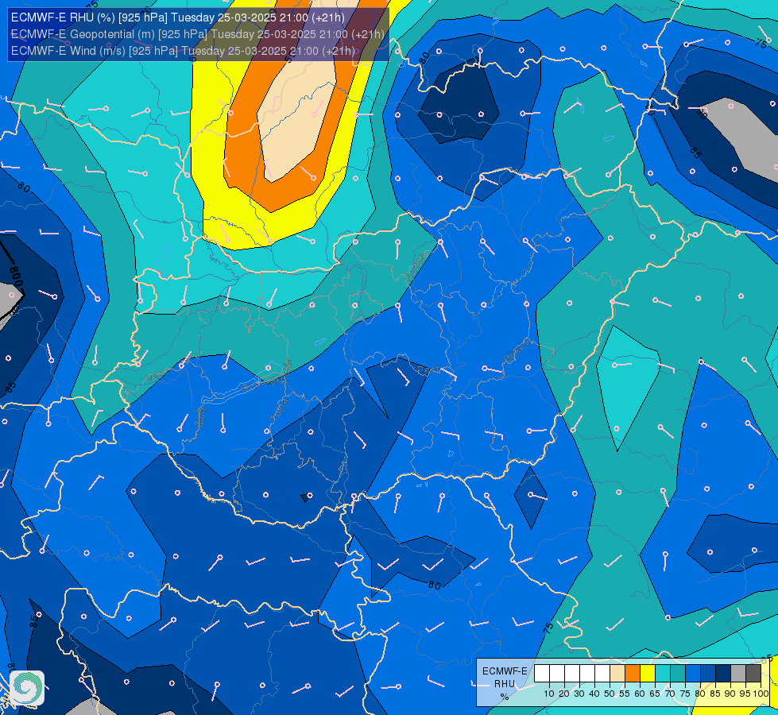Pick the orange 55–60% legend swatch
Screen dimensions: 778x715
[x=633, y=674]
